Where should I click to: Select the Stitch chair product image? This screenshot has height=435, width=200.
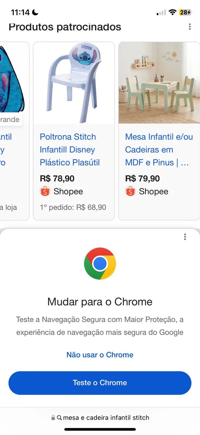point(74,83)
